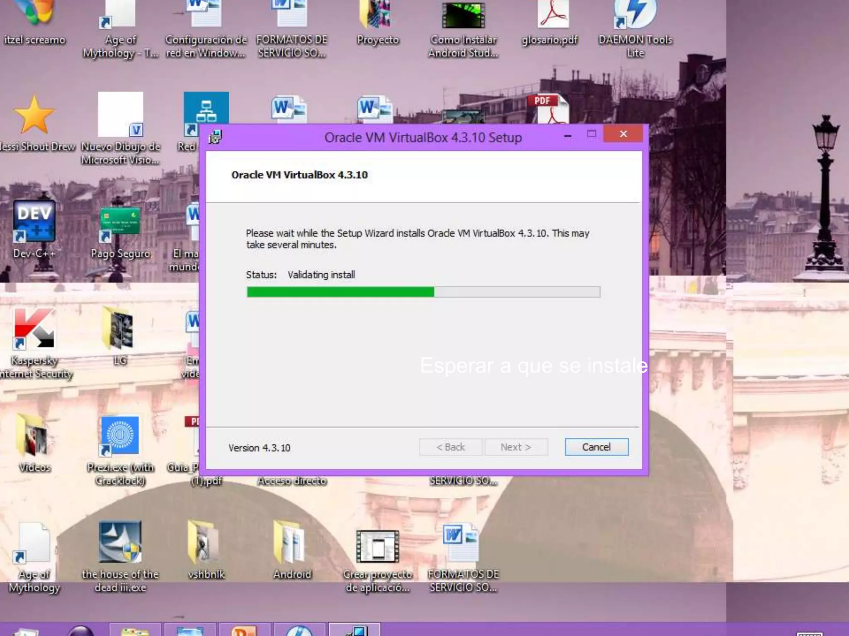Click the VirtualBox installer title bar icon
The image size is (849, 636).
click(215, 137)
